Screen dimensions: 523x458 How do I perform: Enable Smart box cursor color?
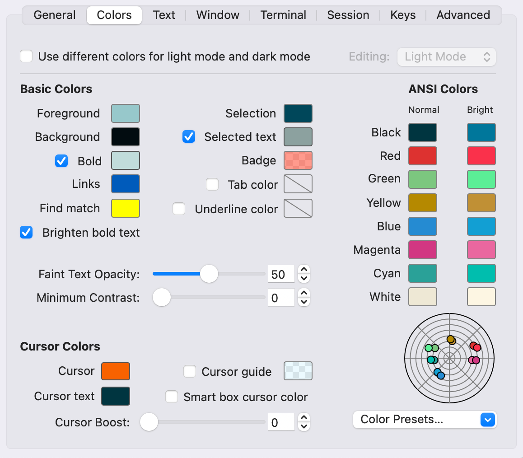tap(172, 397)
